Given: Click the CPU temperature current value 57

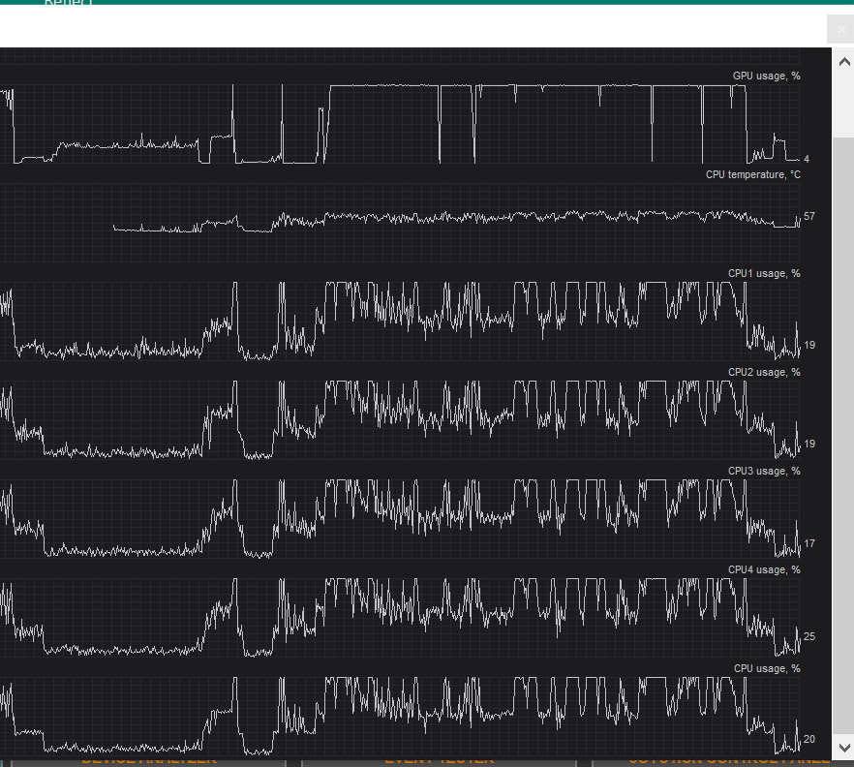Looking at the screenshot, I should [x=809, y=216].
